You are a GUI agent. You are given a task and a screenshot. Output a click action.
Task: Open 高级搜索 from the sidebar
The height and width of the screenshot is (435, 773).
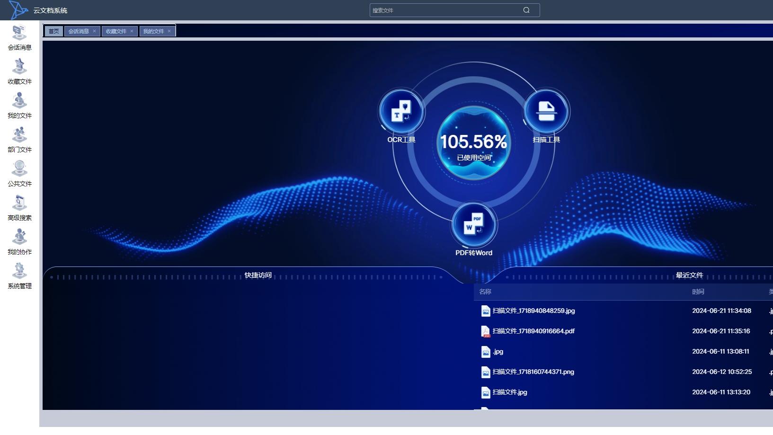click(19, 203)
